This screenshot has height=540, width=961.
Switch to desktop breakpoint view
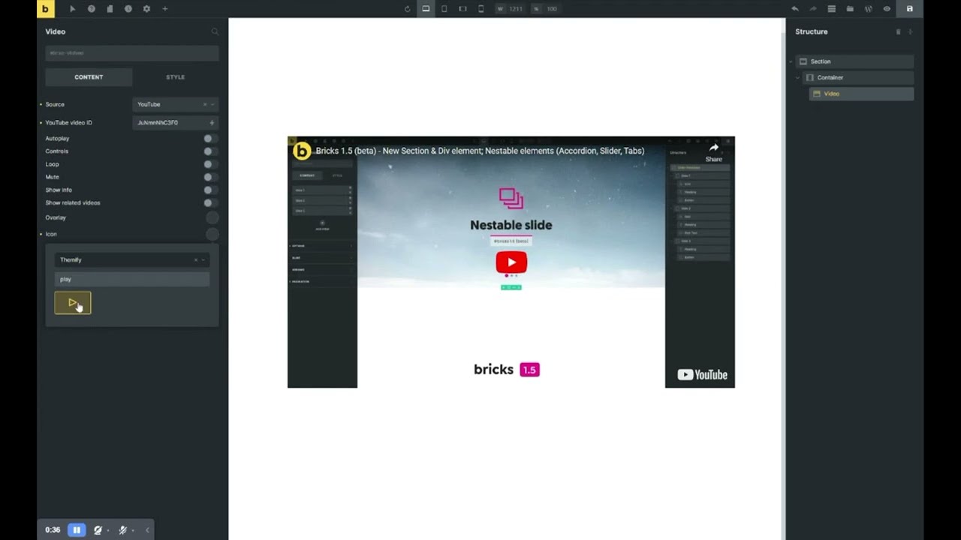coord(426,9)
